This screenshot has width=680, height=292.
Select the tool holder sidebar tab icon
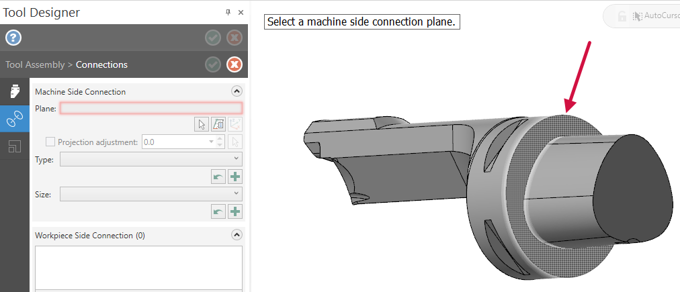click(15, 92)
